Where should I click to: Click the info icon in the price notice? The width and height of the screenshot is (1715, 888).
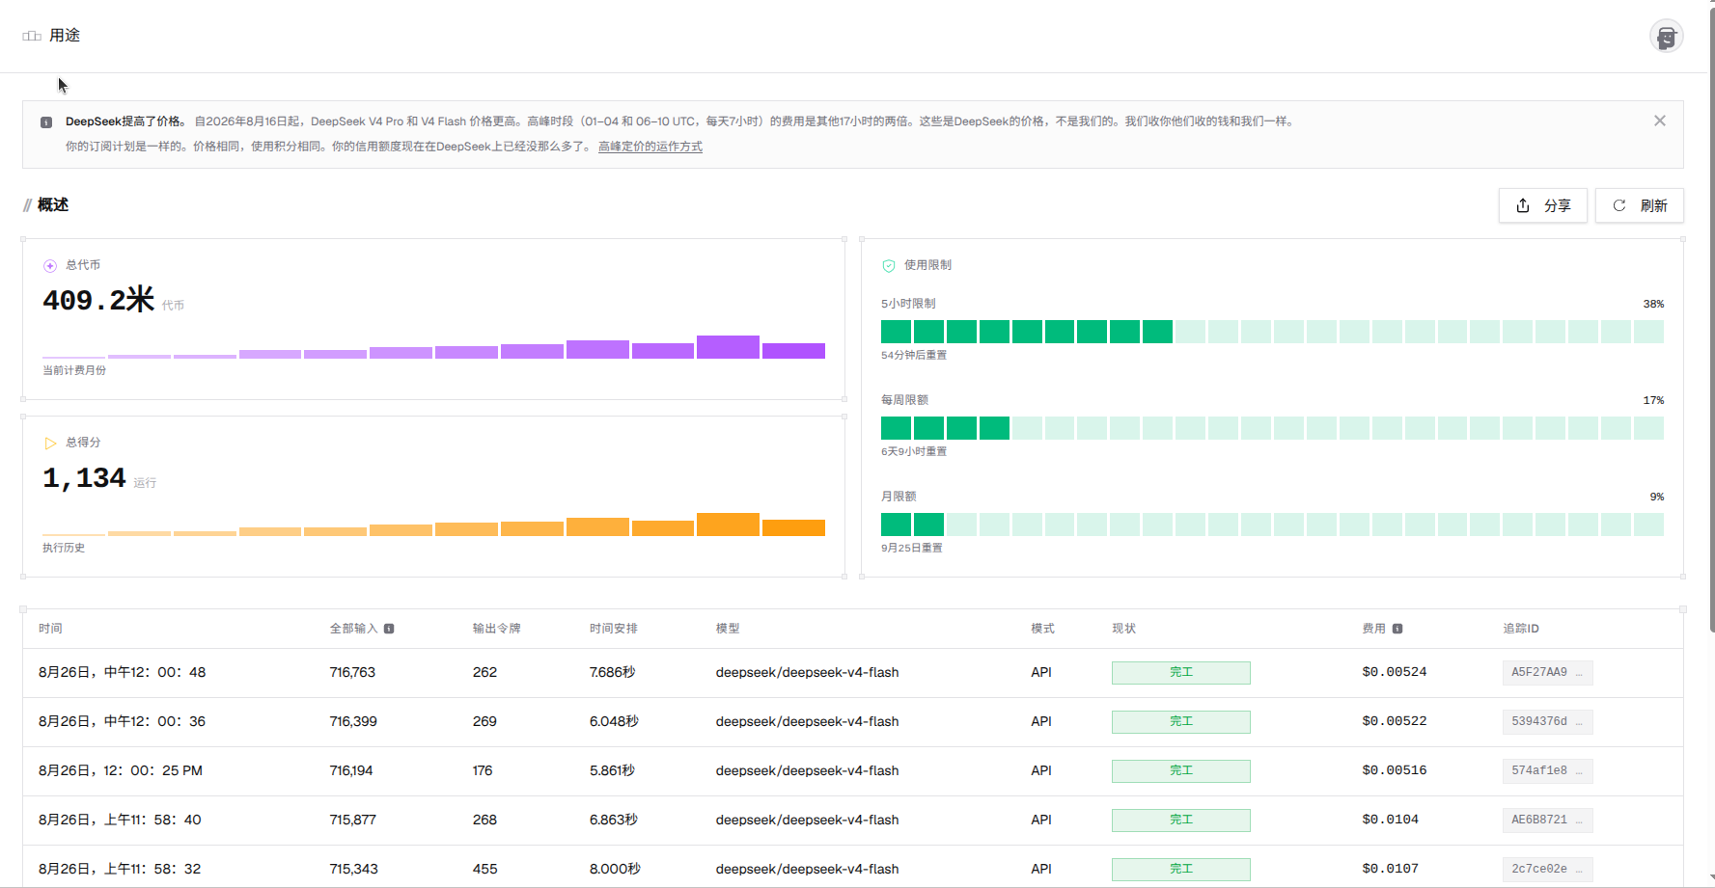click(x=46, y=122)
